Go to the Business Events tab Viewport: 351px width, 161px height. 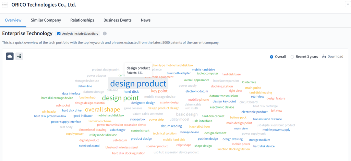(118, 20)
